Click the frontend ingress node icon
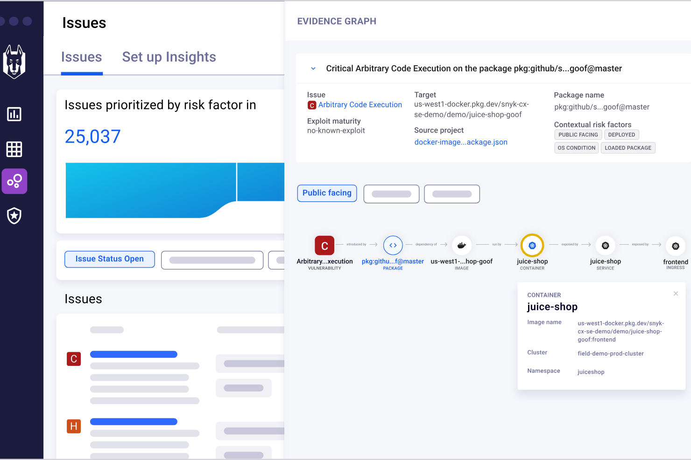 pyautogui.click(x=676, y=246)
